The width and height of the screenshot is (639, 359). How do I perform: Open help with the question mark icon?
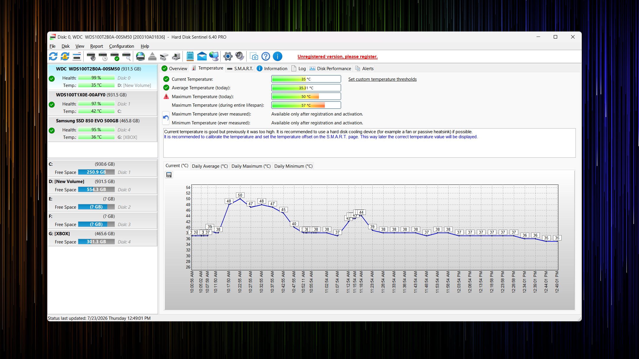(266, 56)
